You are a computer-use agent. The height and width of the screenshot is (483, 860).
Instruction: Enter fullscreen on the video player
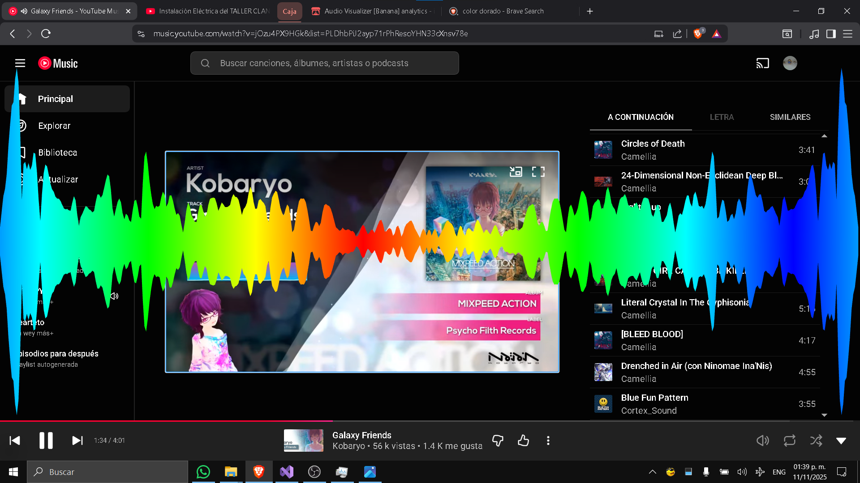pyautogui.click(x=538, y=172)
